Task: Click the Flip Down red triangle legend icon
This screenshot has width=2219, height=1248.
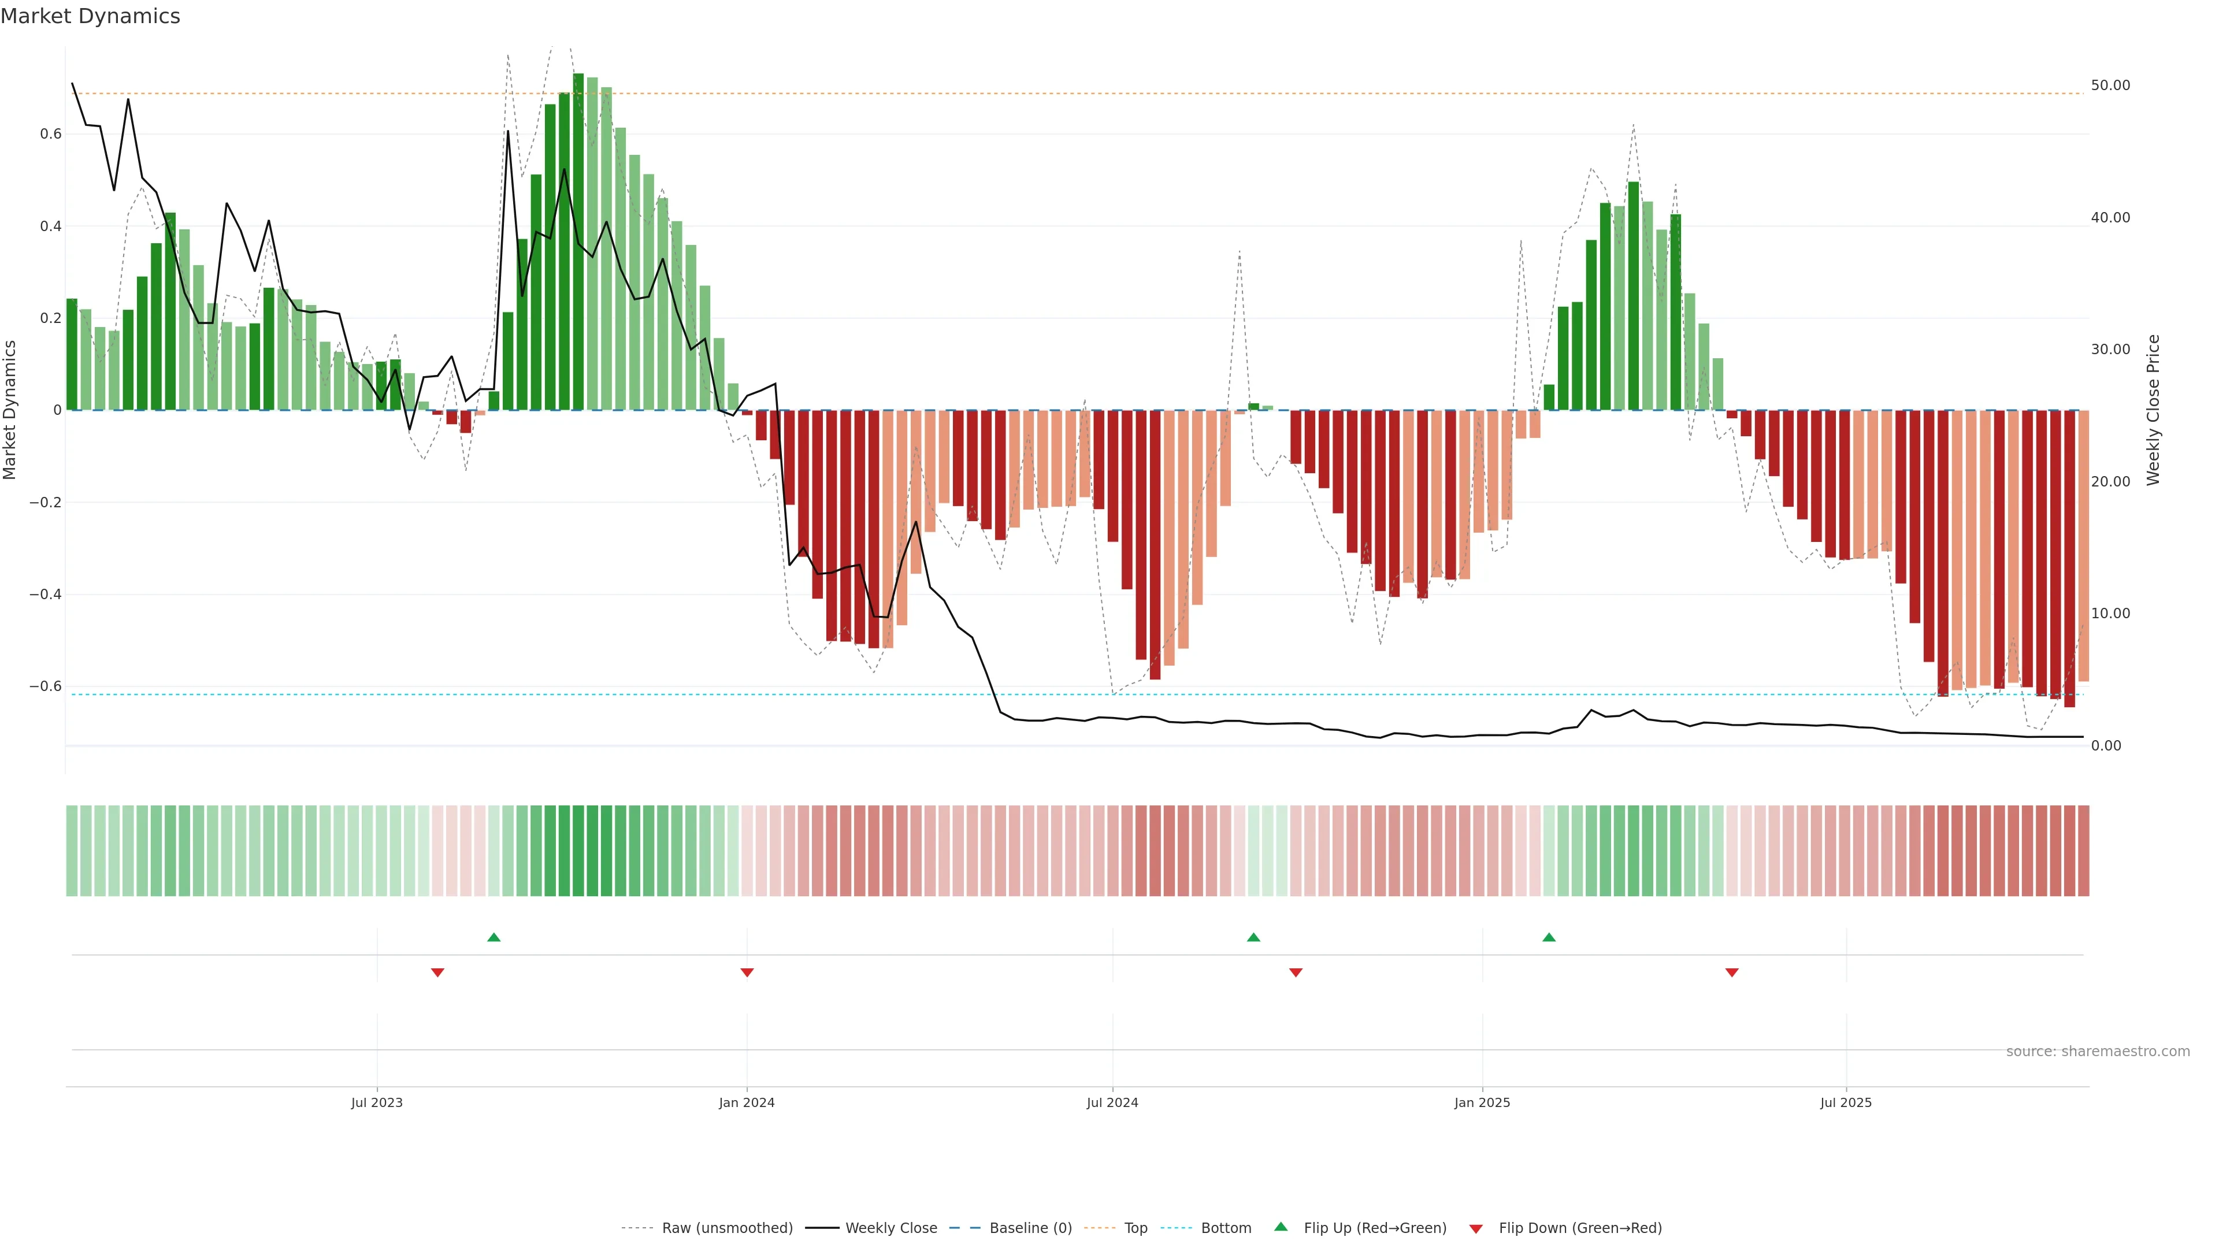Action: pos(1476,1229)
